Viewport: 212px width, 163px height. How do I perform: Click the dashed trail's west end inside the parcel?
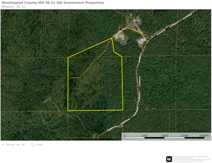[69, 79]
